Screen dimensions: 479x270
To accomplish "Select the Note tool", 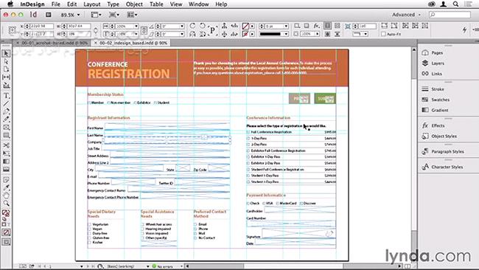I will 6,180.
